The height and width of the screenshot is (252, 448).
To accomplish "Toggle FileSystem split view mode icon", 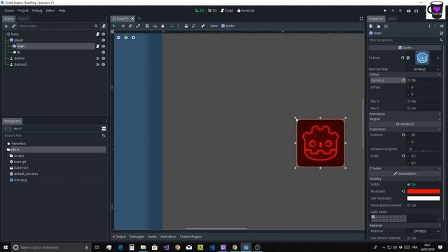I will 104,129.
